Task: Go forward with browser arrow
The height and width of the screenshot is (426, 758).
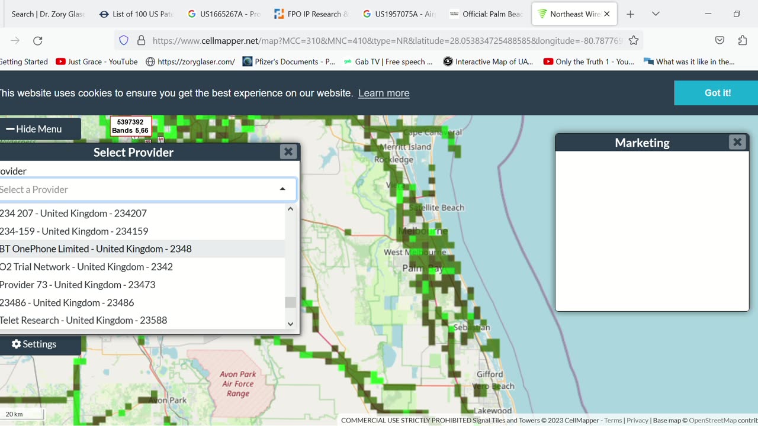Action: click(x=15, y=40)
